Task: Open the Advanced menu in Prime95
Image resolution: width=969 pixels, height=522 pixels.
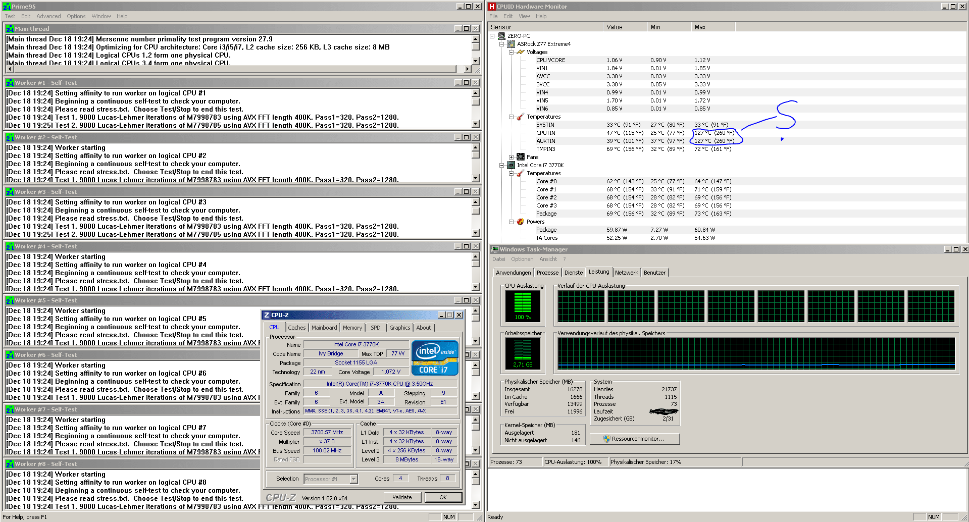Action: pyautogui.click(x=48, y=16)
